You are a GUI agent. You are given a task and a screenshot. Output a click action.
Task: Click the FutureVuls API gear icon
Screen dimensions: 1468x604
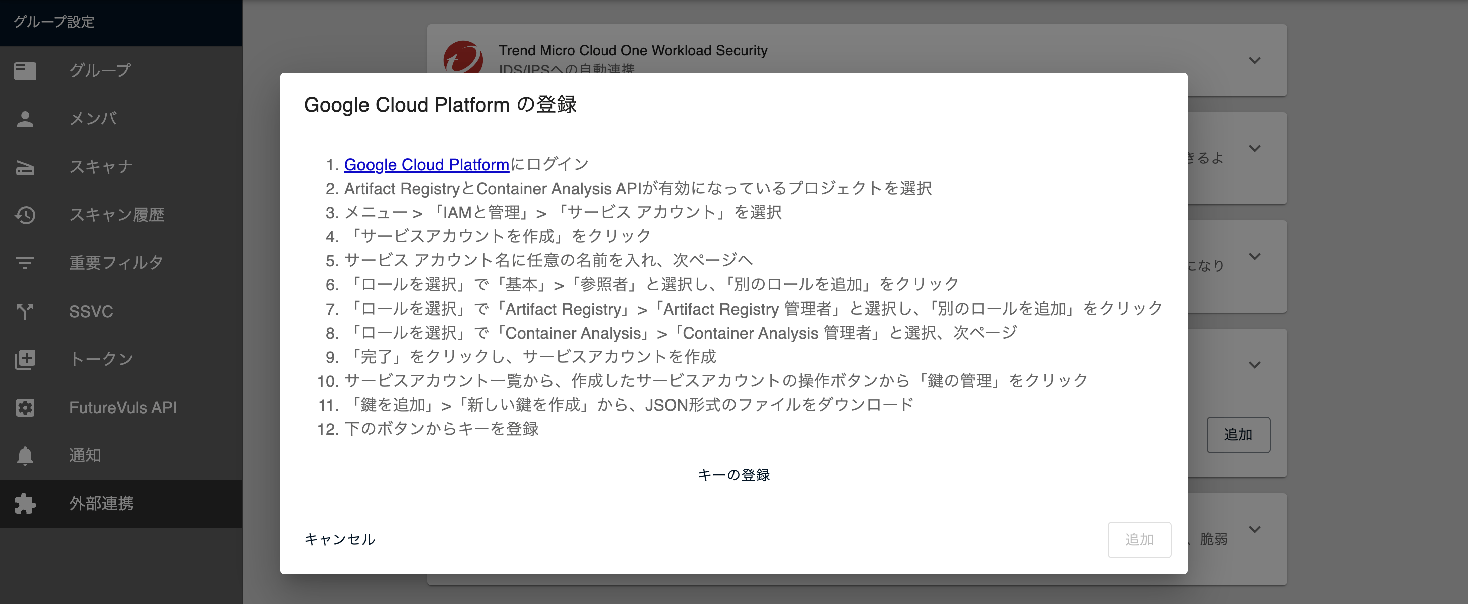[25, 408]
